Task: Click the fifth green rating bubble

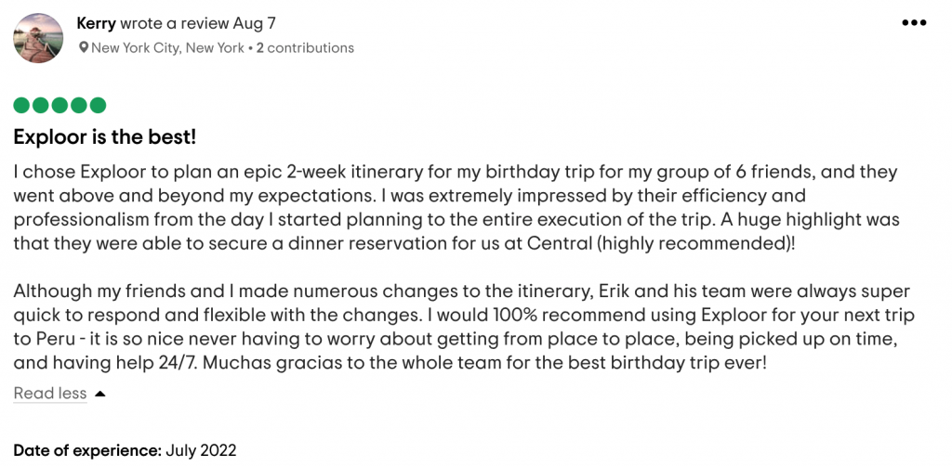Action: (98, 106)
